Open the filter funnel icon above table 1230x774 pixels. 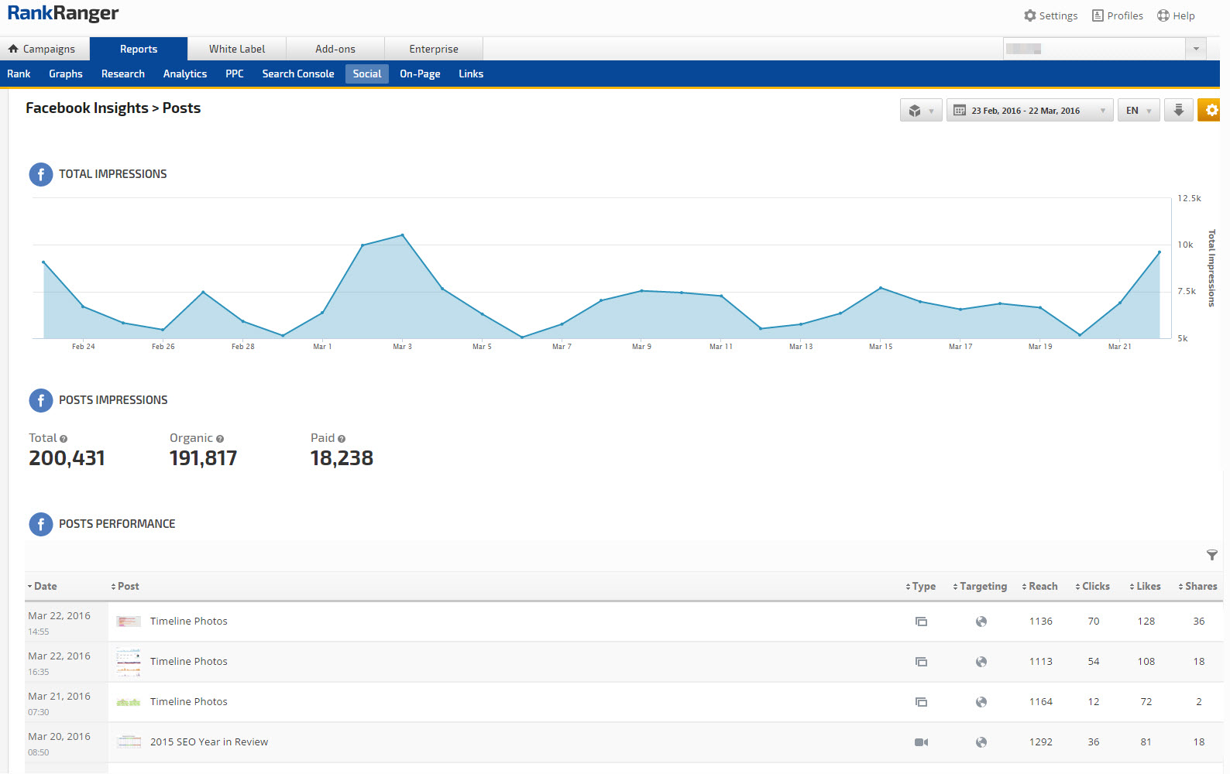point(1211,555)
